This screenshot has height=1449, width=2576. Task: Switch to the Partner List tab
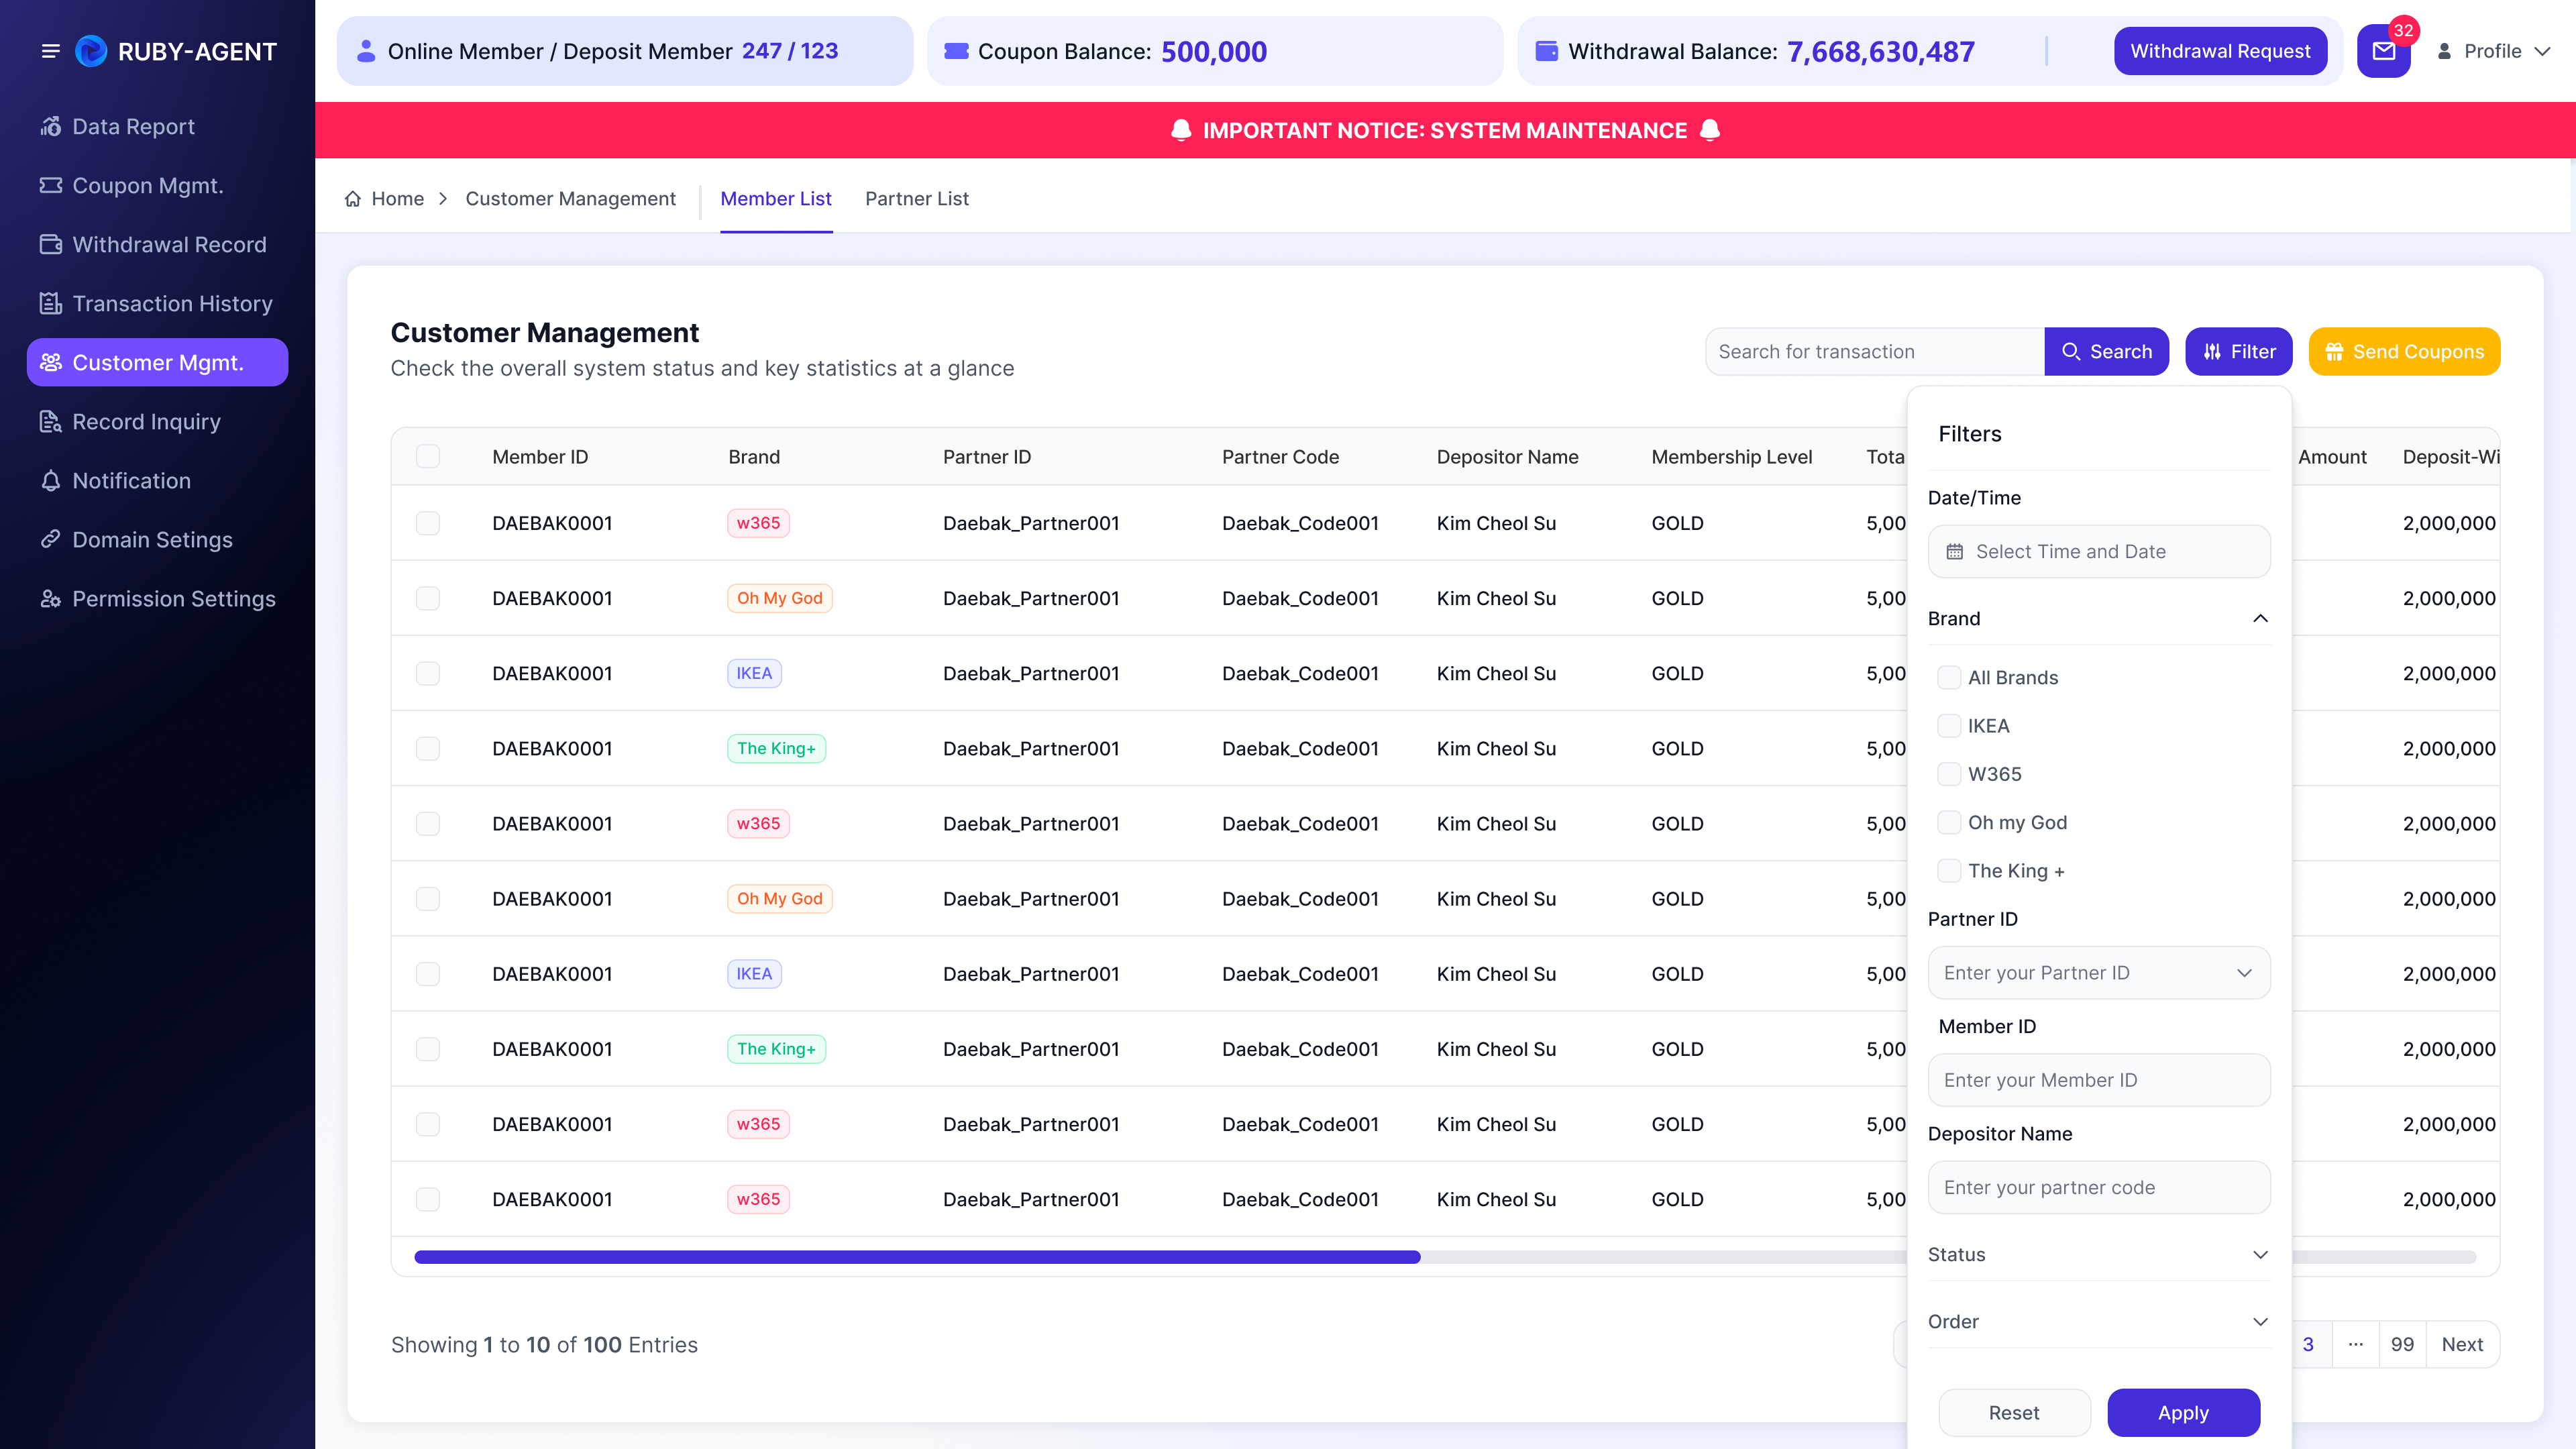coord(916,199)
